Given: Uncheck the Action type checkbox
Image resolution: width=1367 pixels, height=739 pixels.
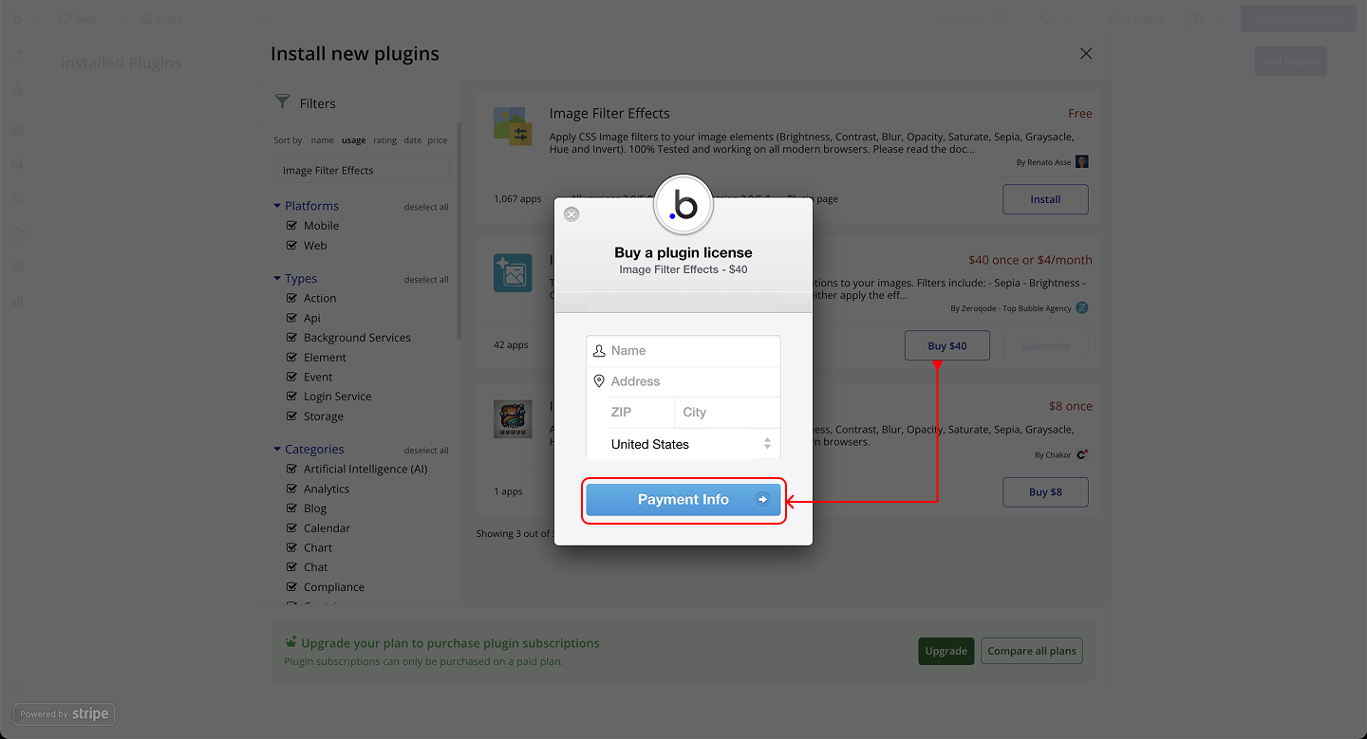Looking at the screenshot, I should (x=292, y=298).
